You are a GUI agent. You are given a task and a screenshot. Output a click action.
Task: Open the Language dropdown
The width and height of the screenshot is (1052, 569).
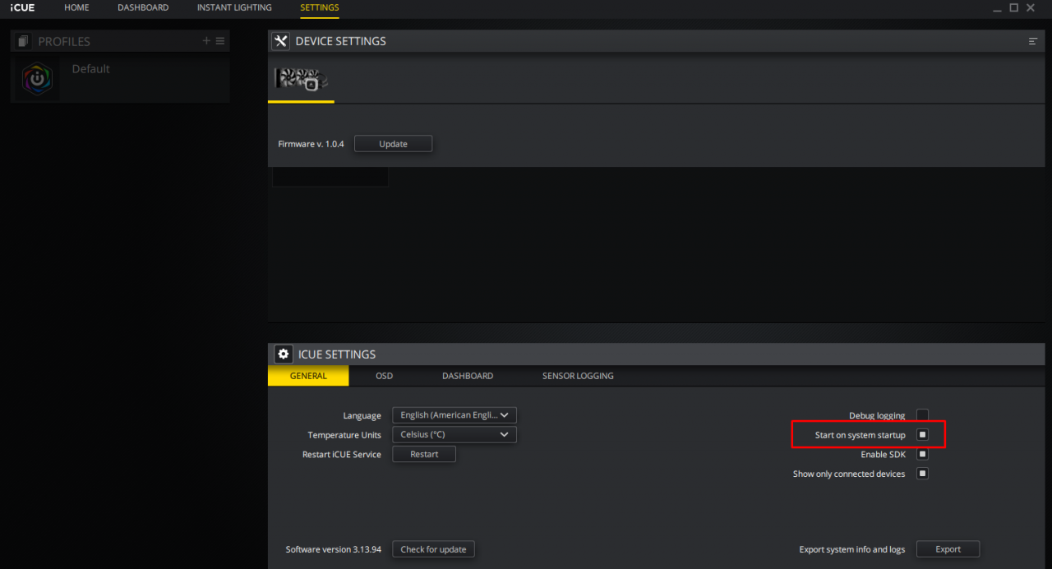tap(454, 415)
